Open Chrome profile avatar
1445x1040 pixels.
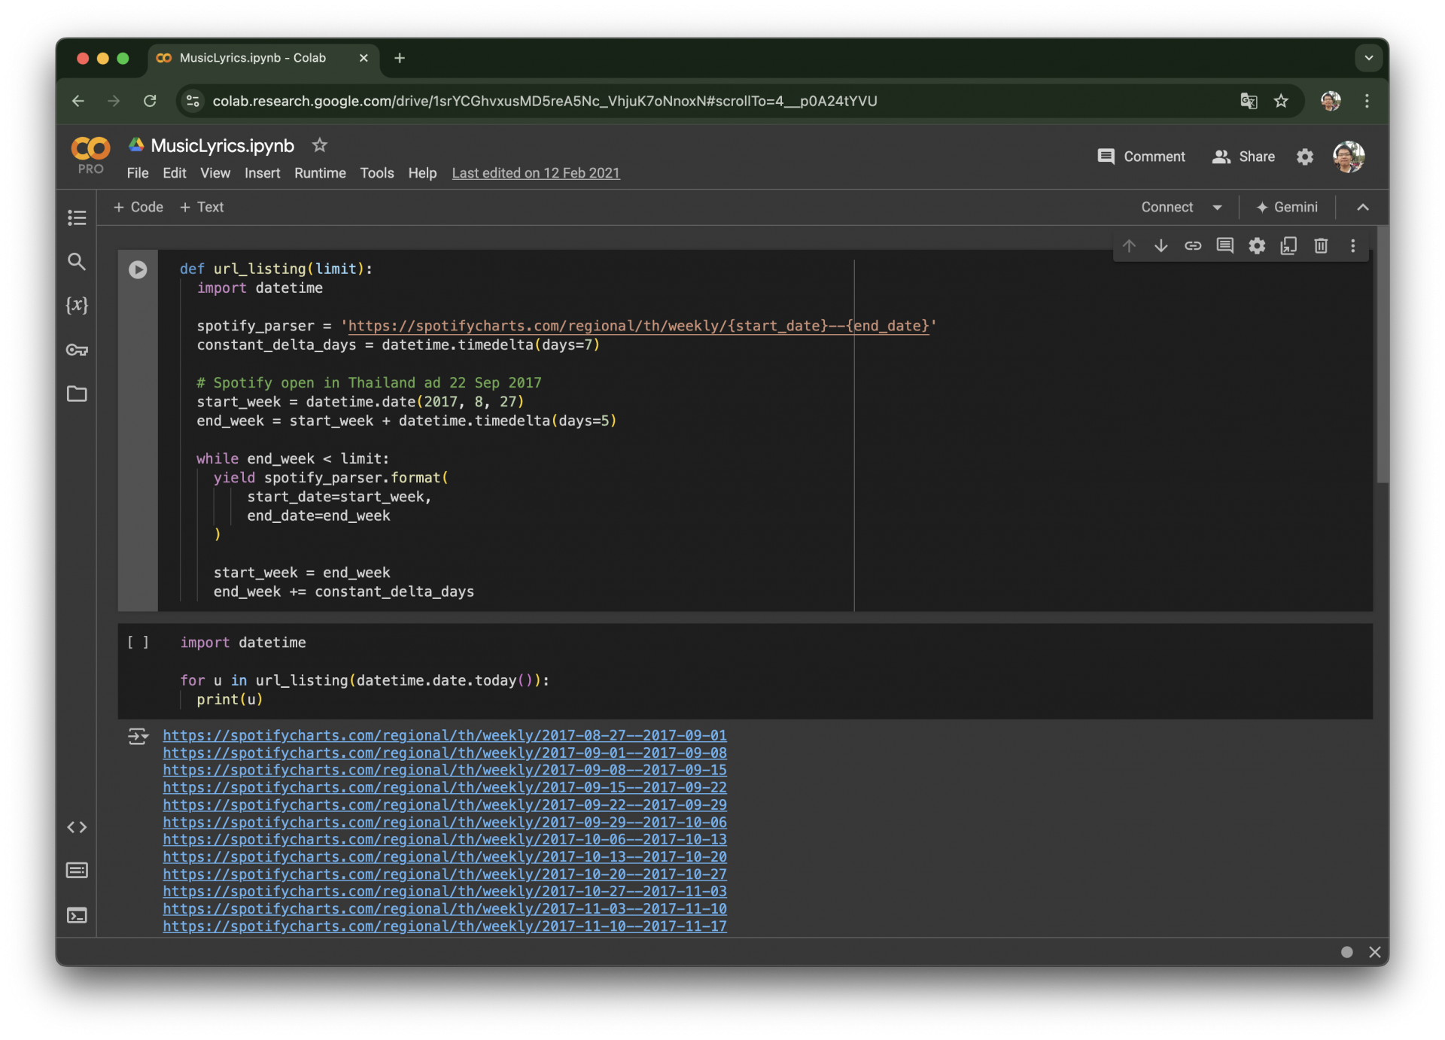coord(1331,101)
